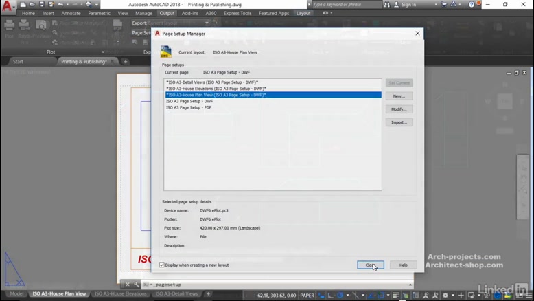The width and height of the screenshot is (534, 301).
Task: Click the Save disk icon in Quick Access toolbar
Action: point(42,4)
